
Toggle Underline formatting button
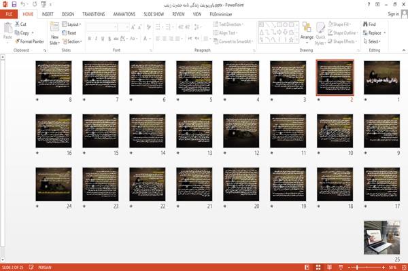click(103, 39)
